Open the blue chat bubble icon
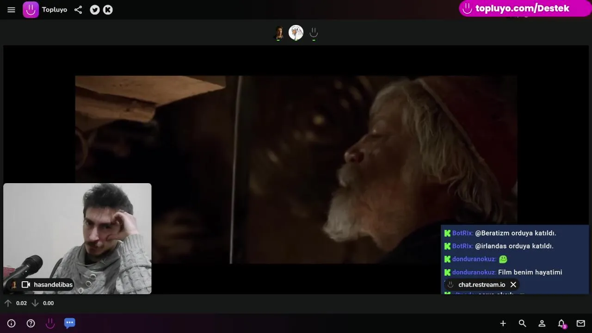The image size is (592, 333). [70, 323]
